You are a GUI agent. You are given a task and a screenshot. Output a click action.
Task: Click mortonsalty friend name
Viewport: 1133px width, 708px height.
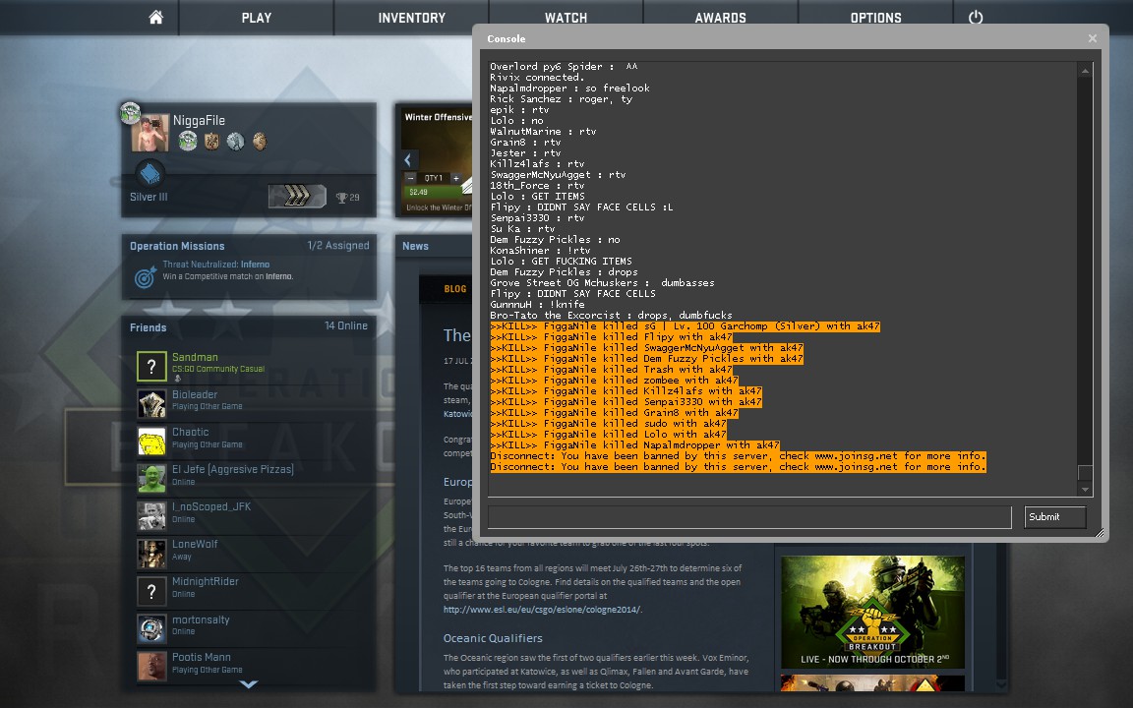[201, 619]
